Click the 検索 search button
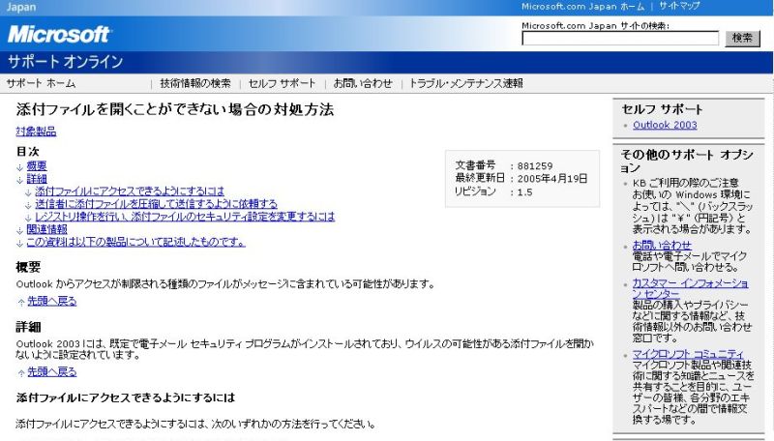This screenshot has height=441, width=774. 742,38
